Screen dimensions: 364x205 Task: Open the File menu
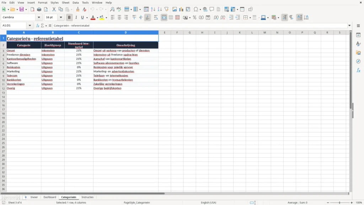click(4, 2)
